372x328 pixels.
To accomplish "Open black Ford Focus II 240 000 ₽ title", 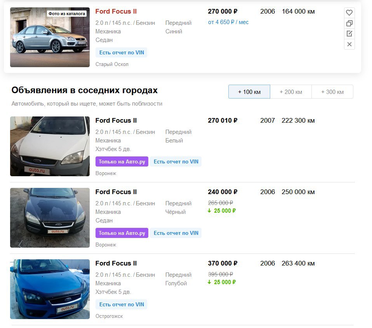I will coord(116,192).
